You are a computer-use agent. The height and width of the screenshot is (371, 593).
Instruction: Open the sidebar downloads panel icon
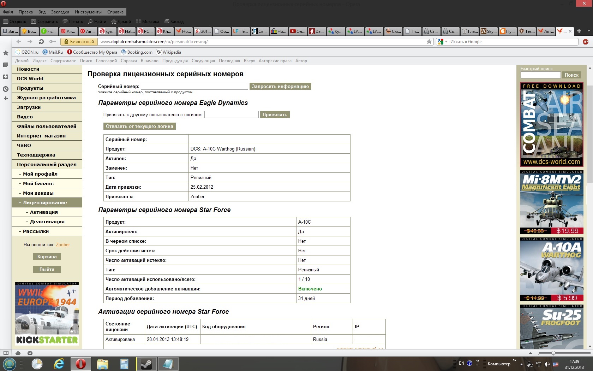click(x=6, y=77)
